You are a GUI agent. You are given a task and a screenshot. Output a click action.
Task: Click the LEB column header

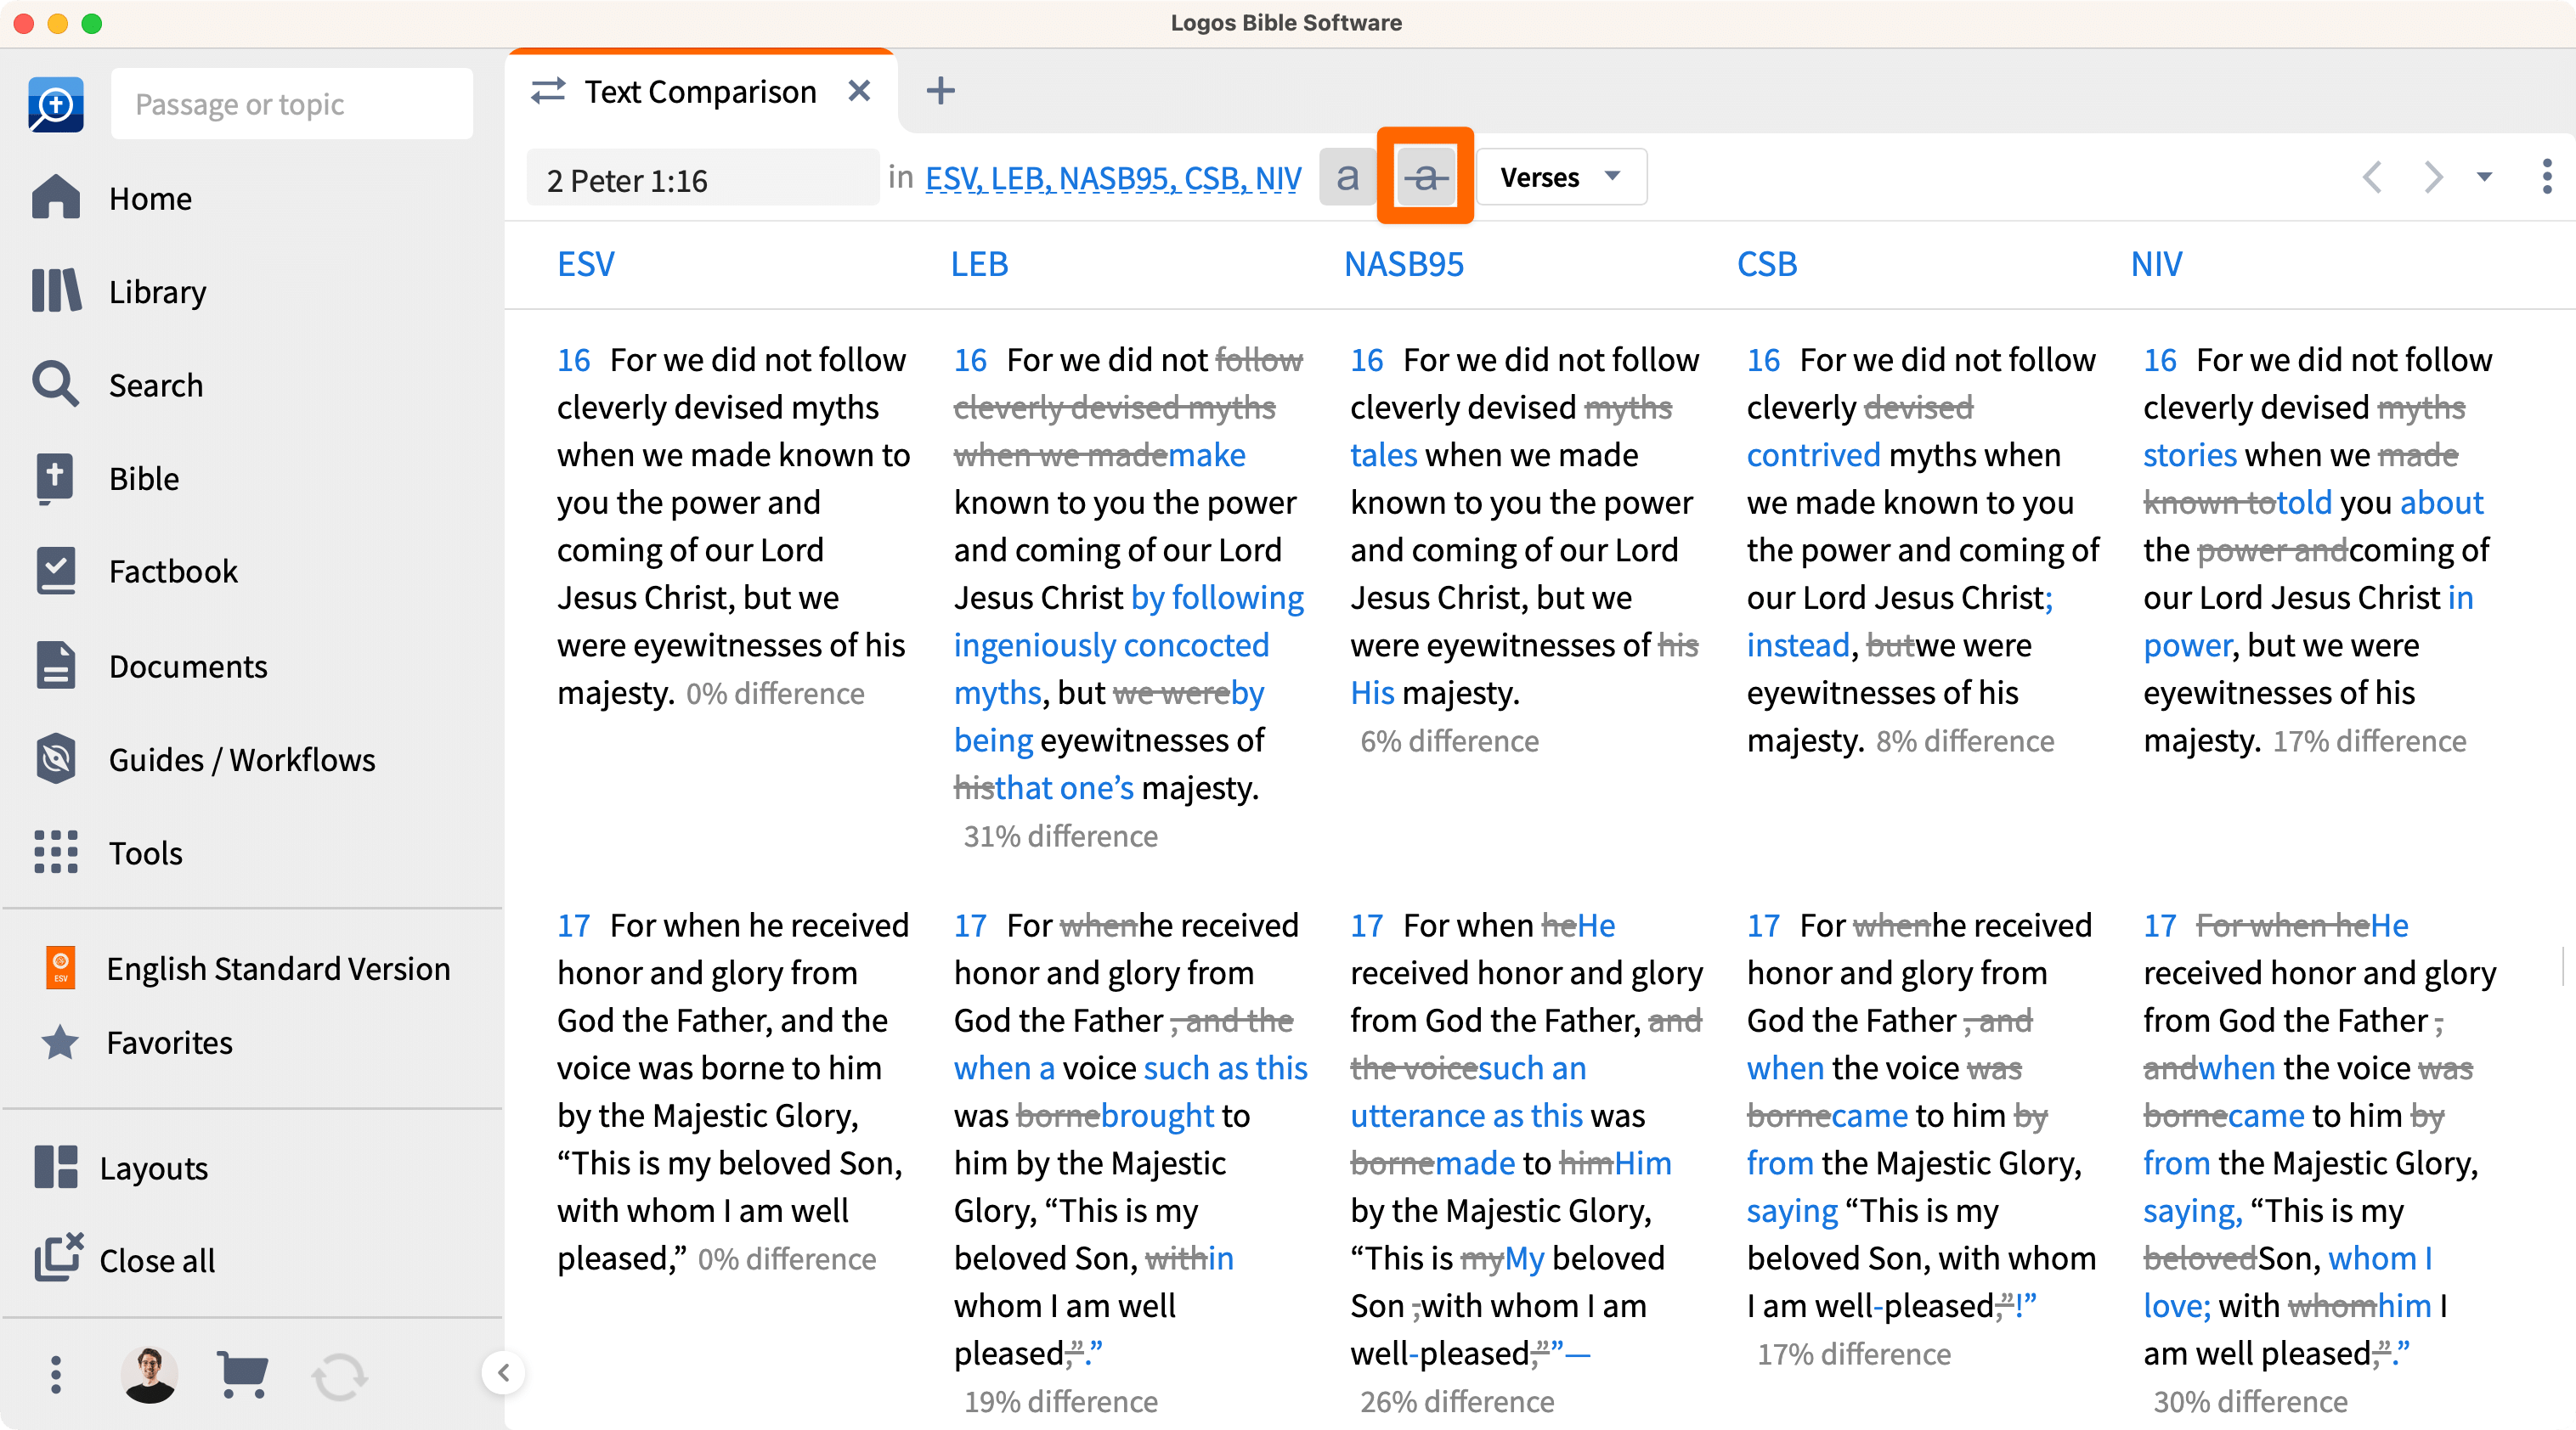[979, 264]
